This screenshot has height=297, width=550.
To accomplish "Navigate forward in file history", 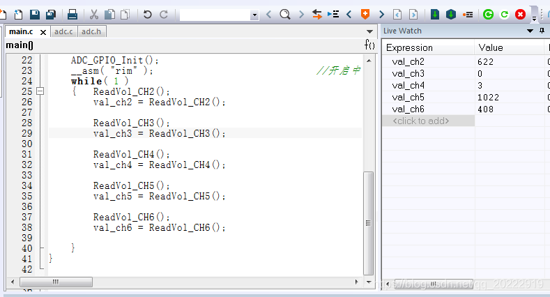I will click(x=413, y=15).
